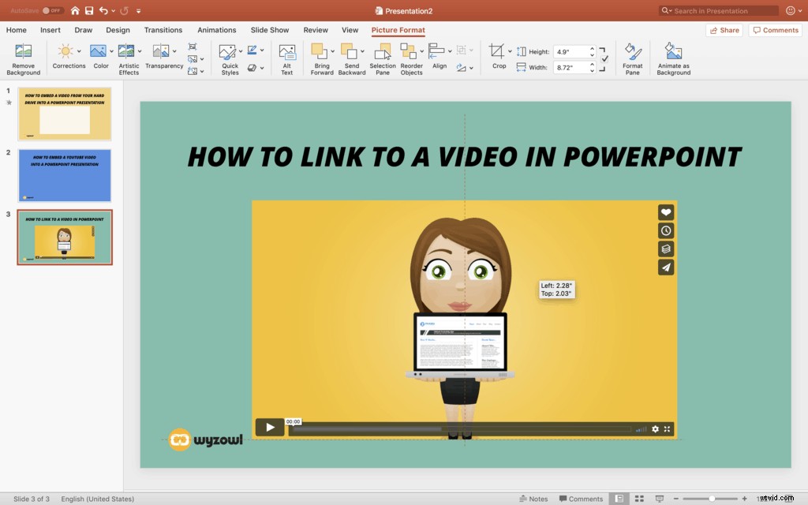Open the Format Pane

632,58
